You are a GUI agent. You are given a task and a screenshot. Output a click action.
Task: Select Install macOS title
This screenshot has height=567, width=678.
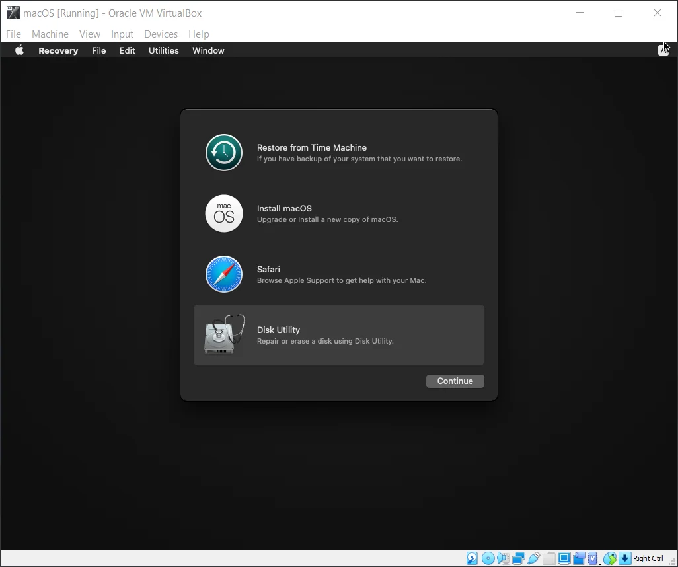pos(284,208)
